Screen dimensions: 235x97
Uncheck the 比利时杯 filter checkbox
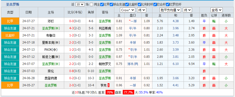140,5
